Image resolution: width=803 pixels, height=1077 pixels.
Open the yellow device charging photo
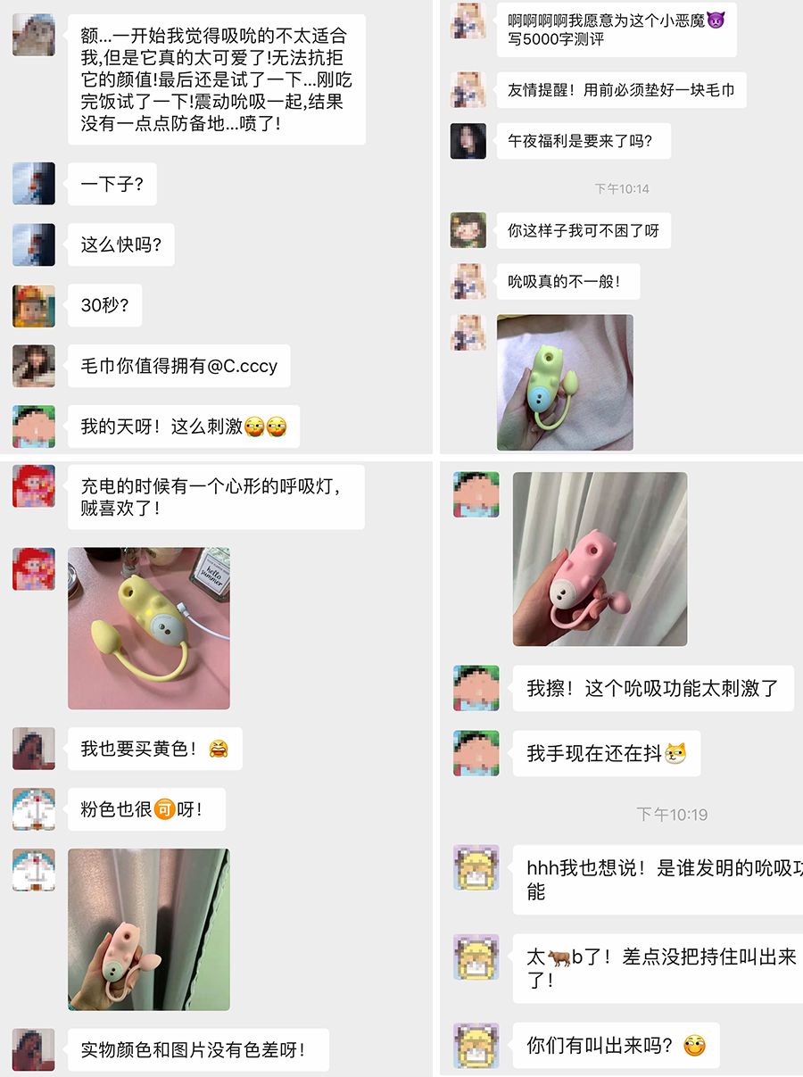[x=149, y=628]
